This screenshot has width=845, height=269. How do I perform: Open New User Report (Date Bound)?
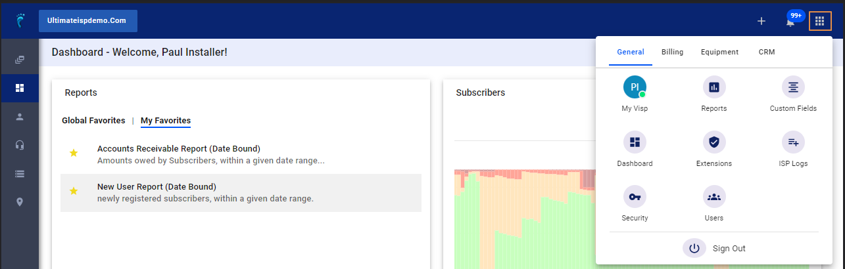pyautogui.click(x=157, y=187)
